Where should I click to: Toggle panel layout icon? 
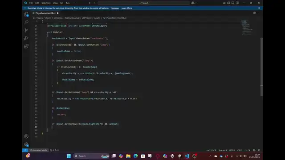click(233, 3)
